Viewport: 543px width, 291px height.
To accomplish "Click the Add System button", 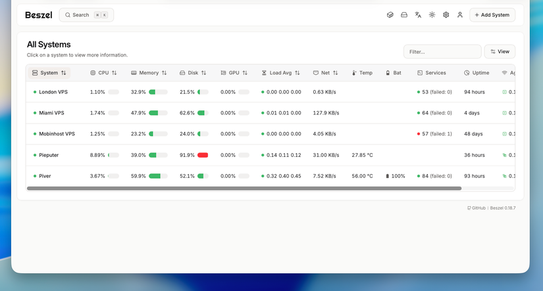I will 492,15.
